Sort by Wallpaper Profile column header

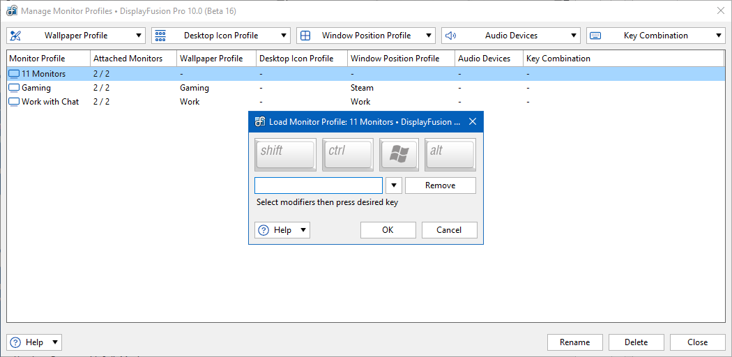[217, 59]
